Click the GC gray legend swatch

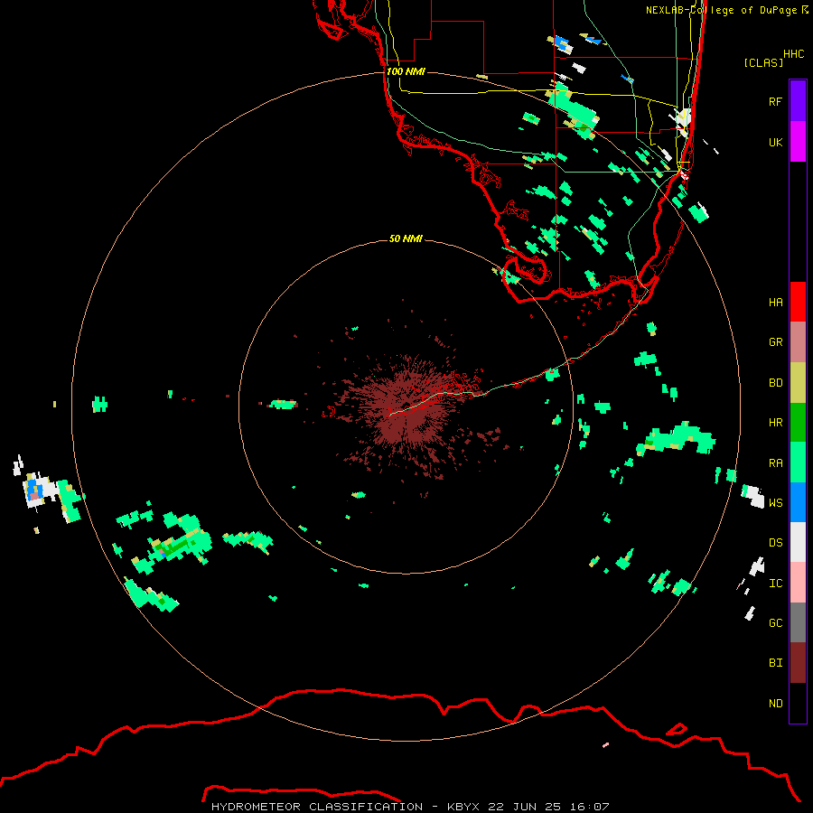798,622
